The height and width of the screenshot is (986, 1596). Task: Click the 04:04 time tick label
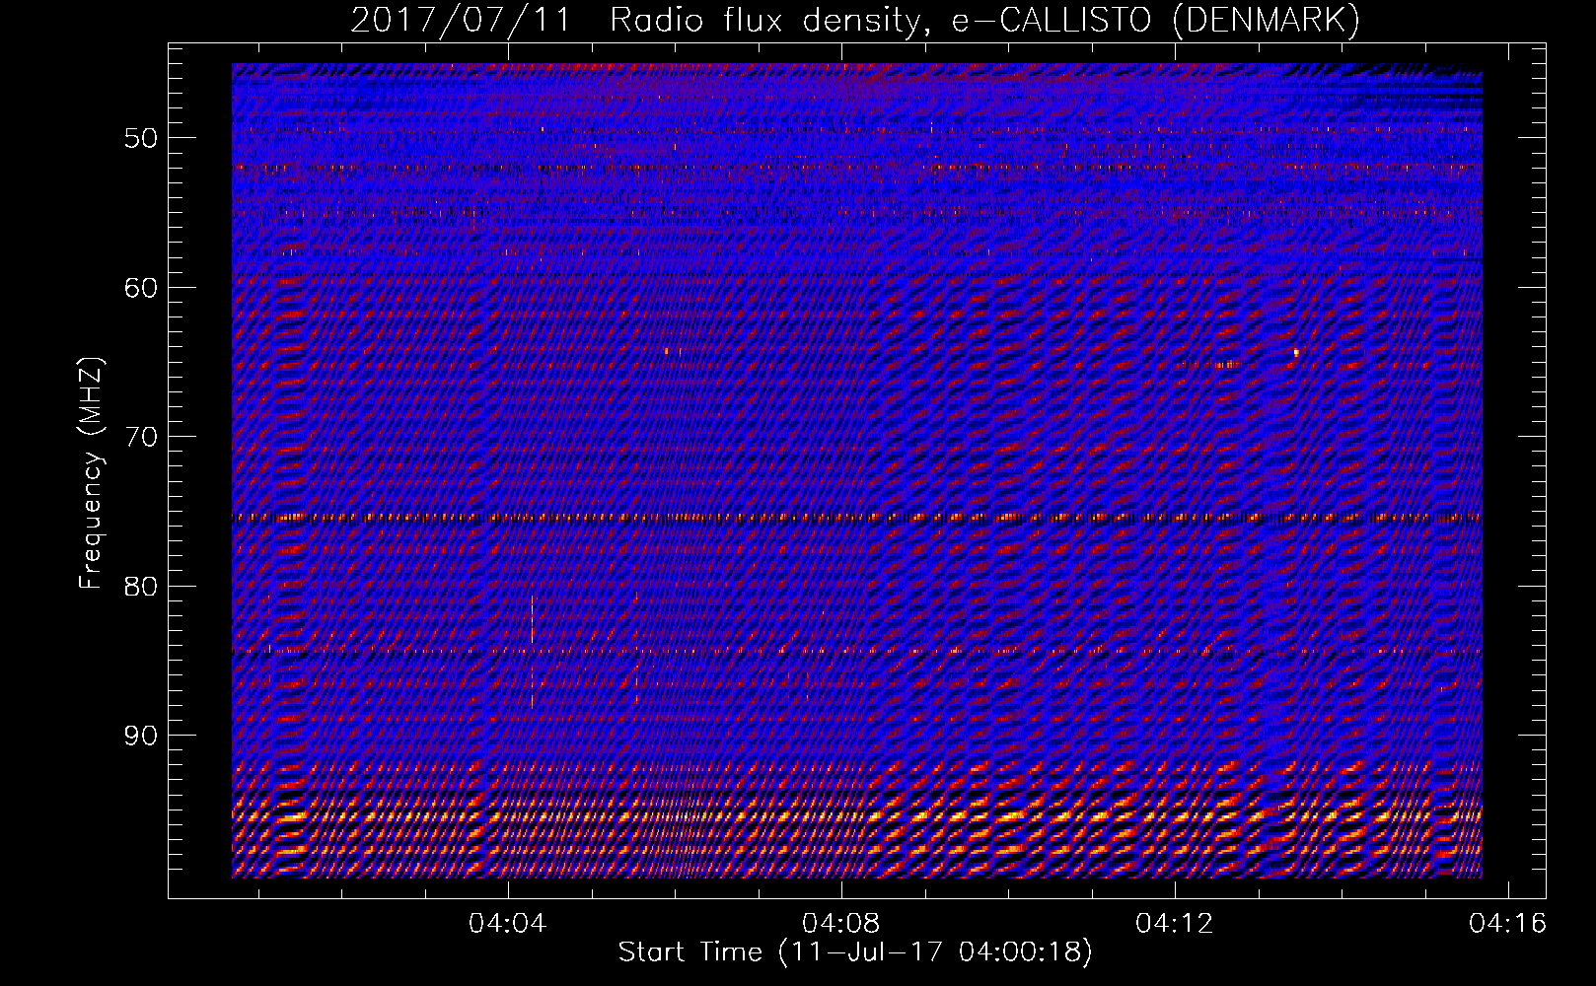click(x=508, y=924)
